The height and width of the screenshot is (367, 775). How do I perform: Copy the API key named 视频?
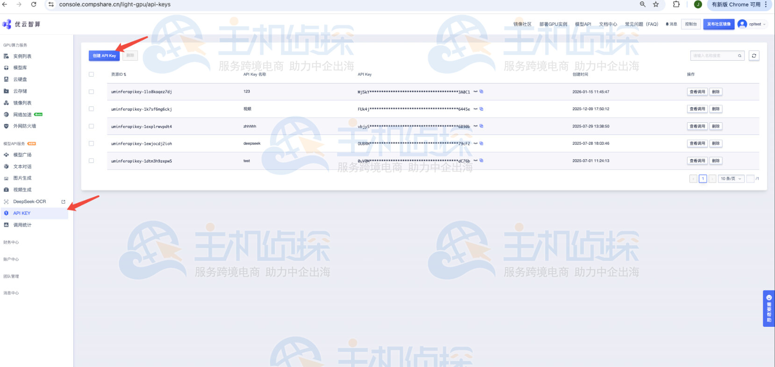coord(481,109)
